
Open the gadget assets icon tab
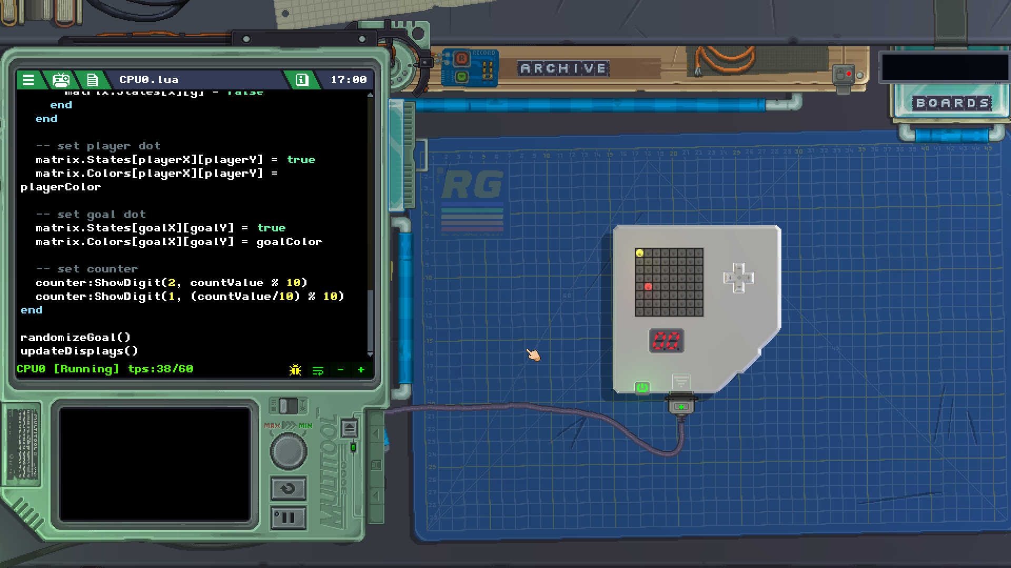(x=61, y=80)
